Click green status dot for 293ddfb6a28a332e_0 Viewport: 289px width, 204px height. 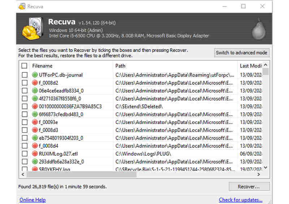click(x=35, y=161)
